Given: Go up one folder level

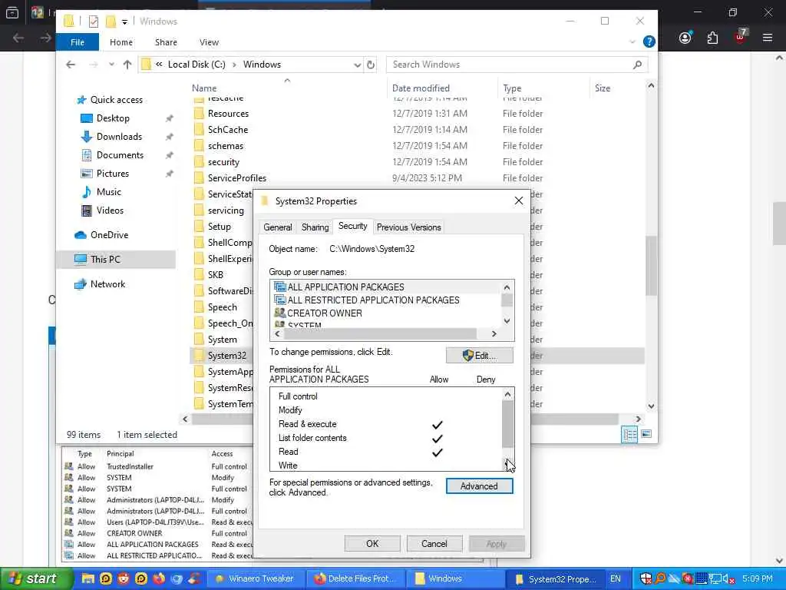Looking at the screenshot, I should point(127,65).
